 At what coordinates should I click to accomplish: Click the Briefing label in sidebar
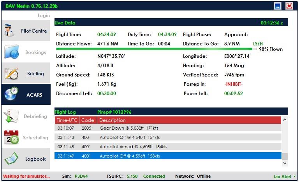[35, 73]
